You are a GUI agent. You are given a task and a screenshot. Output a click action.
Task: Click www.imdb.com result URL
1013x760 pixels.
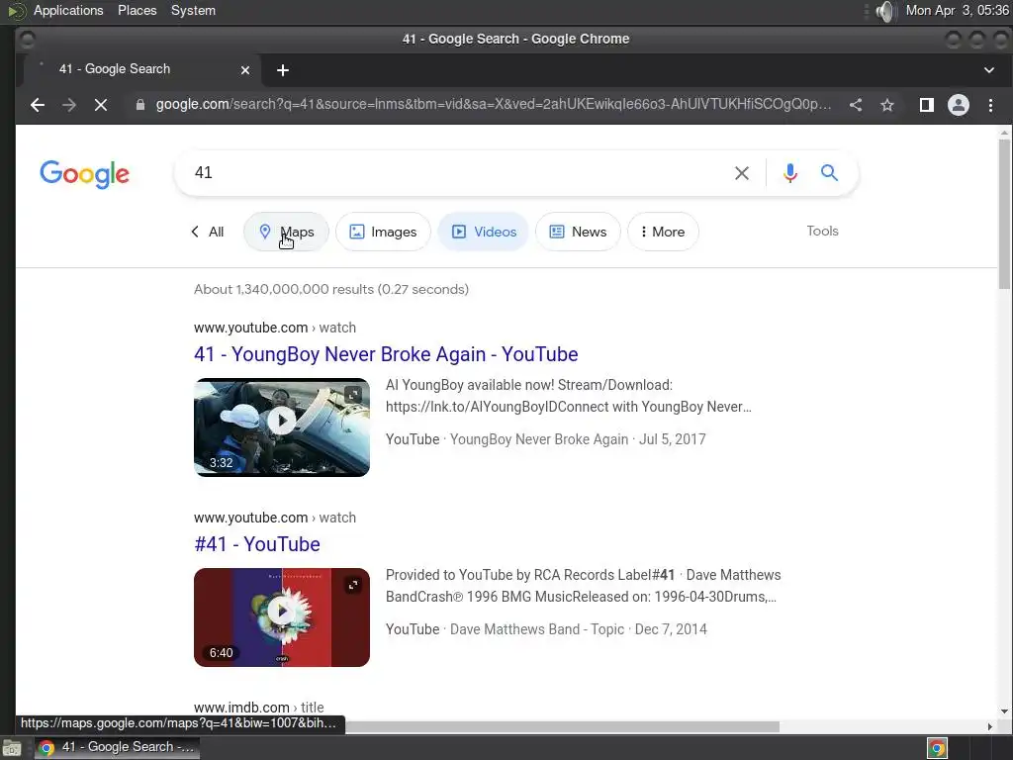coord(258,708)
